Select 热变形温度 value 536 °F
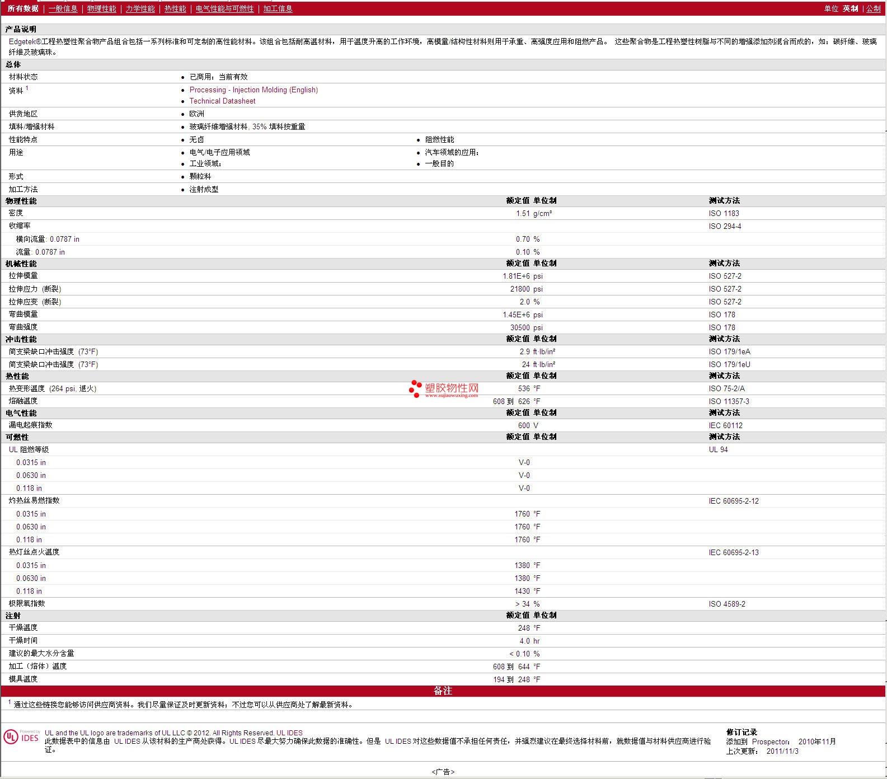 pos(529,389)
